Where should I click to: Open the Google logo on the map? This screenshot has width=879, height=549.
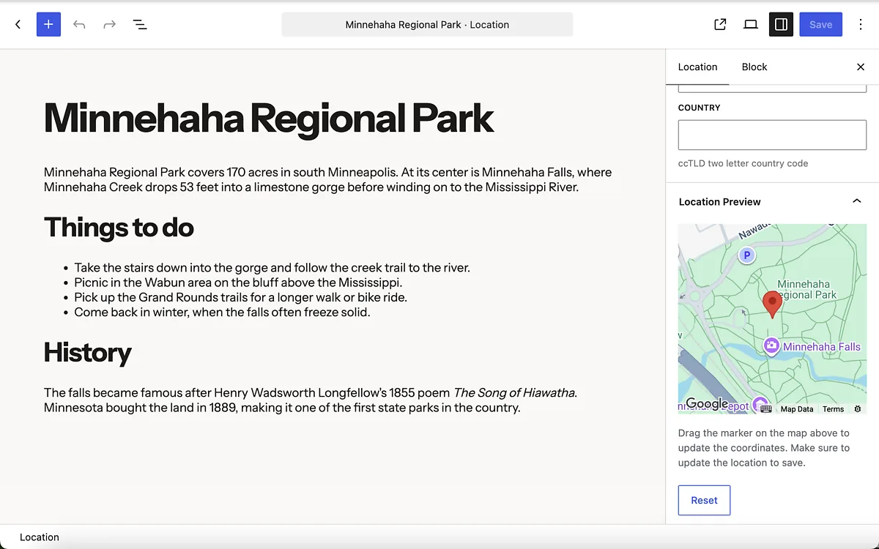coord(707,404)
